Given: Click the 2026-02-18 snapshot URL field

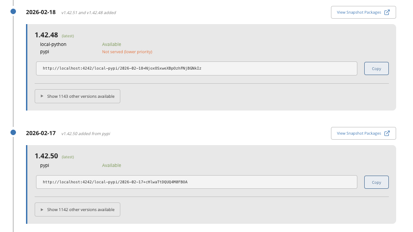Looking at the screenshot, I should (196, 68).
